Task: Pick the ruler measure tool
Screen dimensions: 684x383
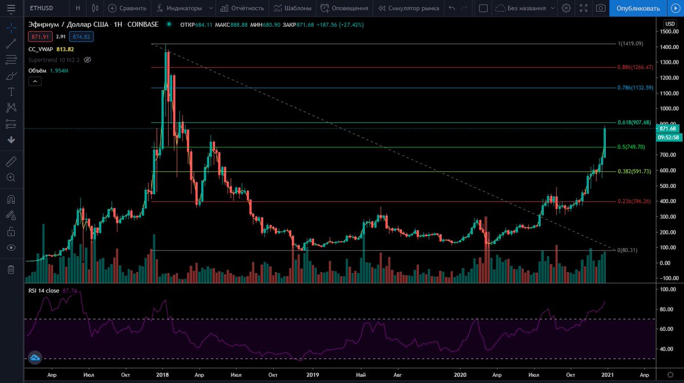Action: coord(10,161)
